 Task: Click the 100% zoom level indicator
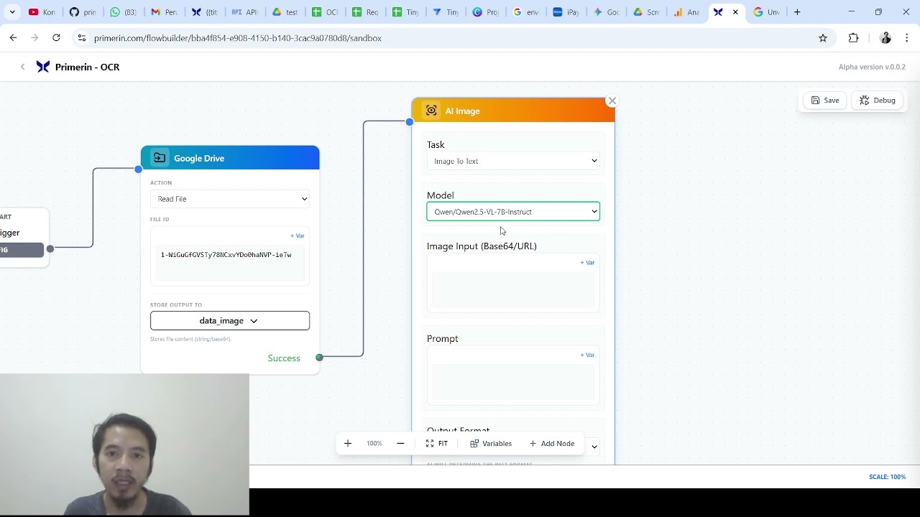[374, 444]
